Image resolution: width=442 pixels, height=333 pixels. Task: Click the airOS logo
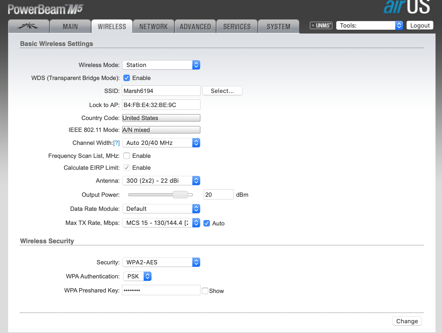(x=406, y=7)
